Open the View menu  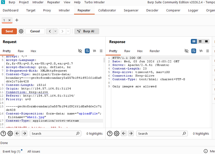(x=67, y=2)
